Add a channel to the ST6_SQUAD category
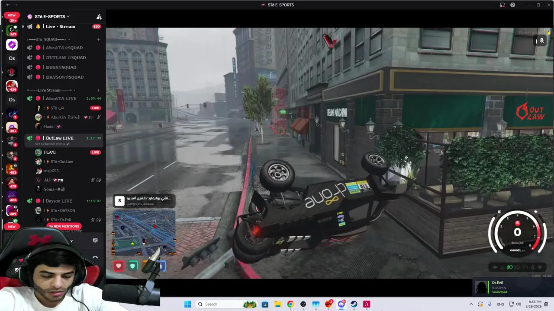This screenshot has width=554, height=311. [x=99, y=39]
